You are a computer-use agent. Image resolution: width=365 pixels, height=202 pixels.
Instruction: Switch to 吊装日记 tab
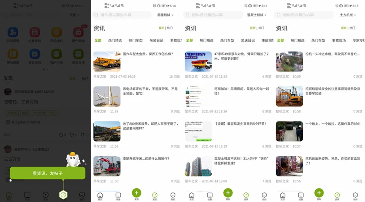point(156,40)
